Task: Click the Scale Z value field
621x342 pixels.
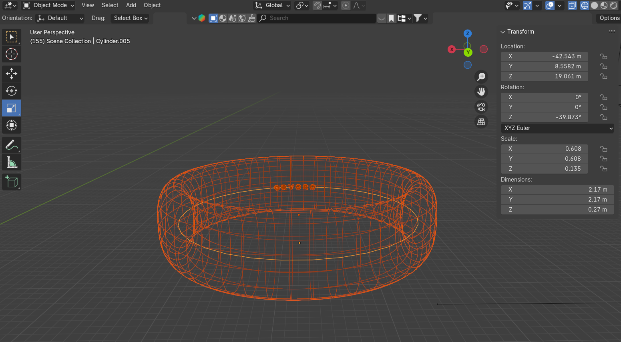Action: pyautogui.click(x=545, y=169)
